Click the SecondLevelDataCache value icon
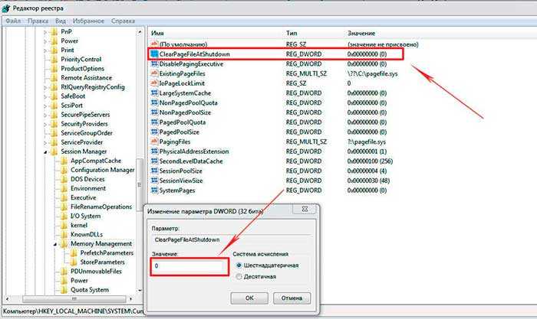The height and width of the screenshot is (319, 537). coord(154,161)
